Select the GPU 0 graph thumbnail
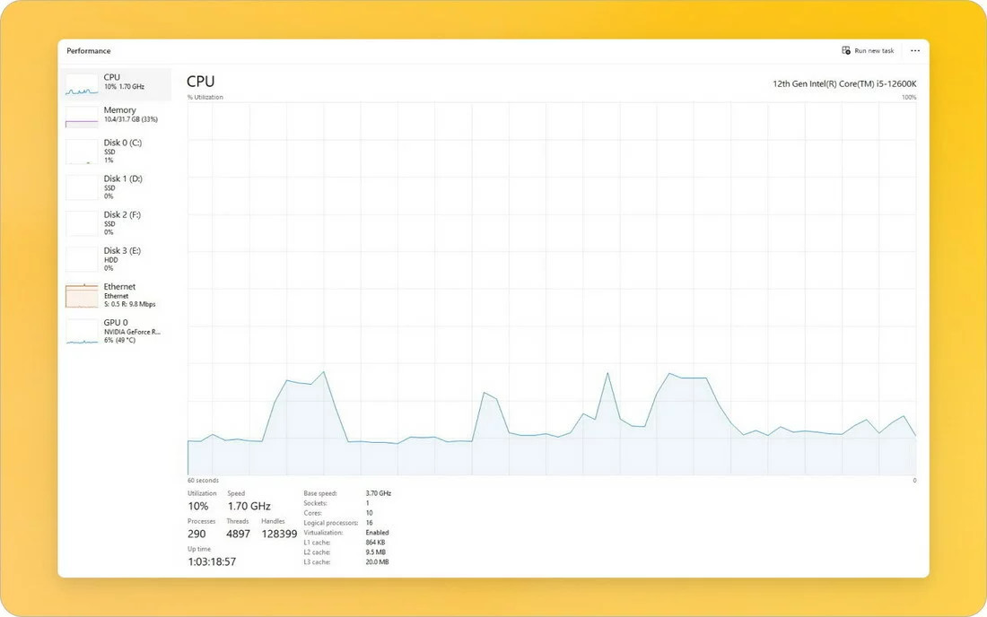Viewport: 987px width, 617px height. pyautogui.click(x=82, y=332)
